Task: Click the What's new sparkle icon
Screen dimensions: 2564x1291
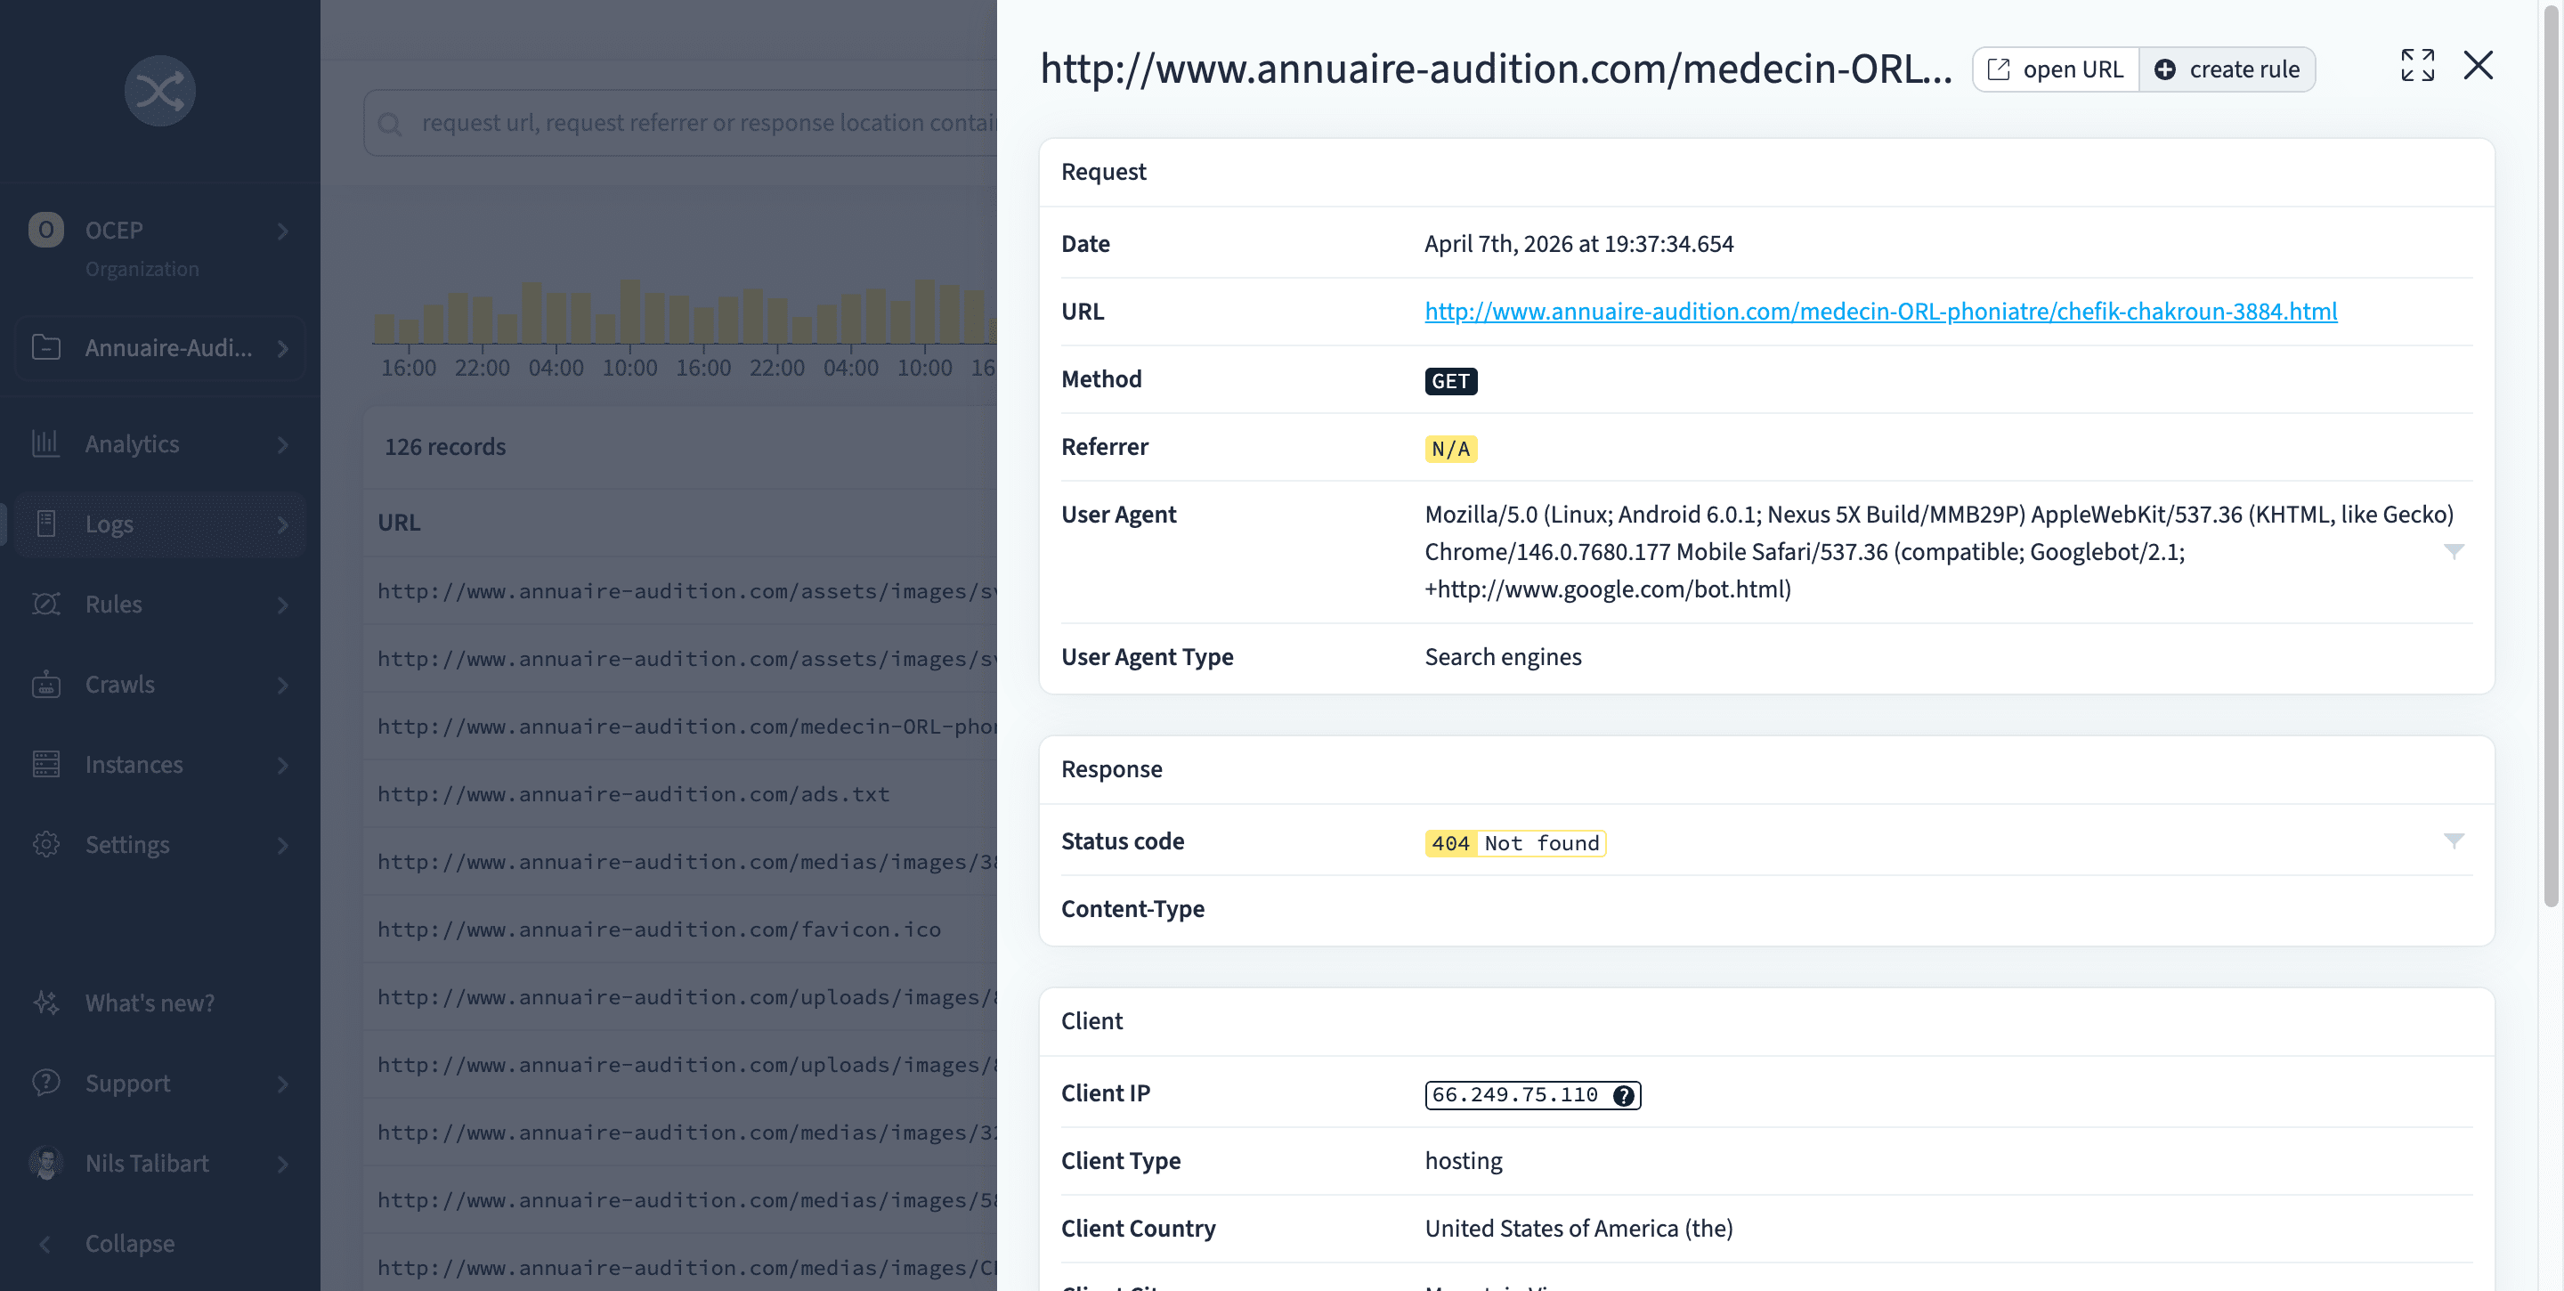Action: tap(45, 1003)
